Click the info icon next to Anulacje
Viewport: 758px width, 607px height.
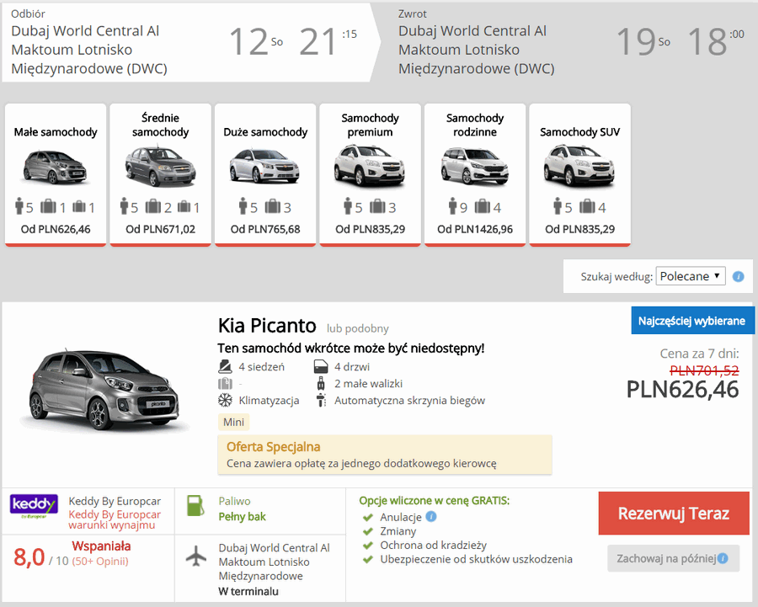431,517
